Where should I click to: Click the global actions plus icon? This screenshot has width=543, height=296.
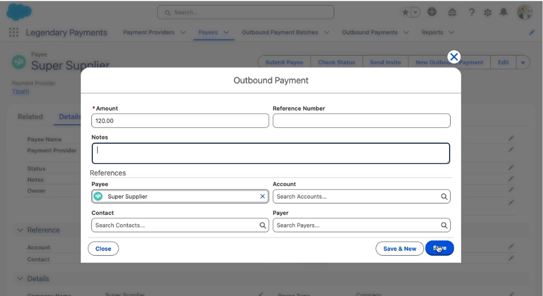click(432, 12)
